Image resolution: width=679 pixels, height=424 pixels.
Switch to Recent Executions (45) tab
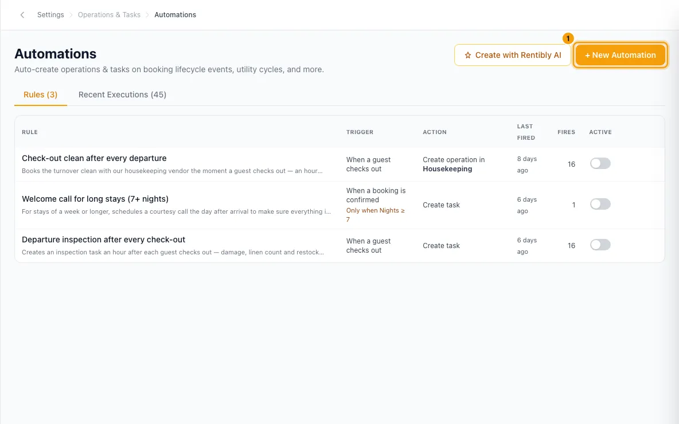point(123,95)
